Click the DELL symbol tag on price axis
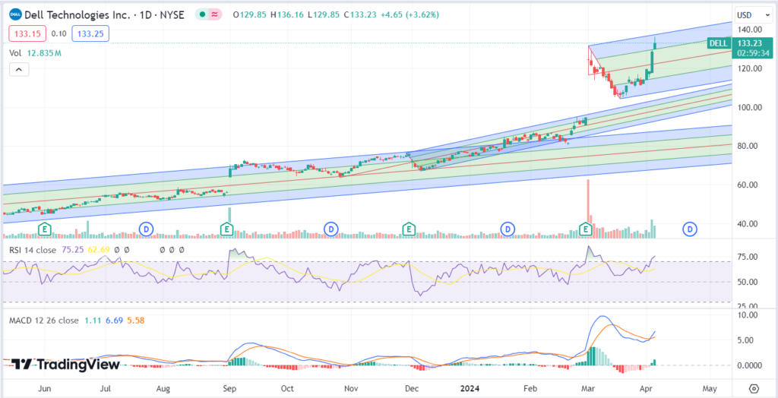This screenshot has height=398, width=778. click(x=719, y=43)
